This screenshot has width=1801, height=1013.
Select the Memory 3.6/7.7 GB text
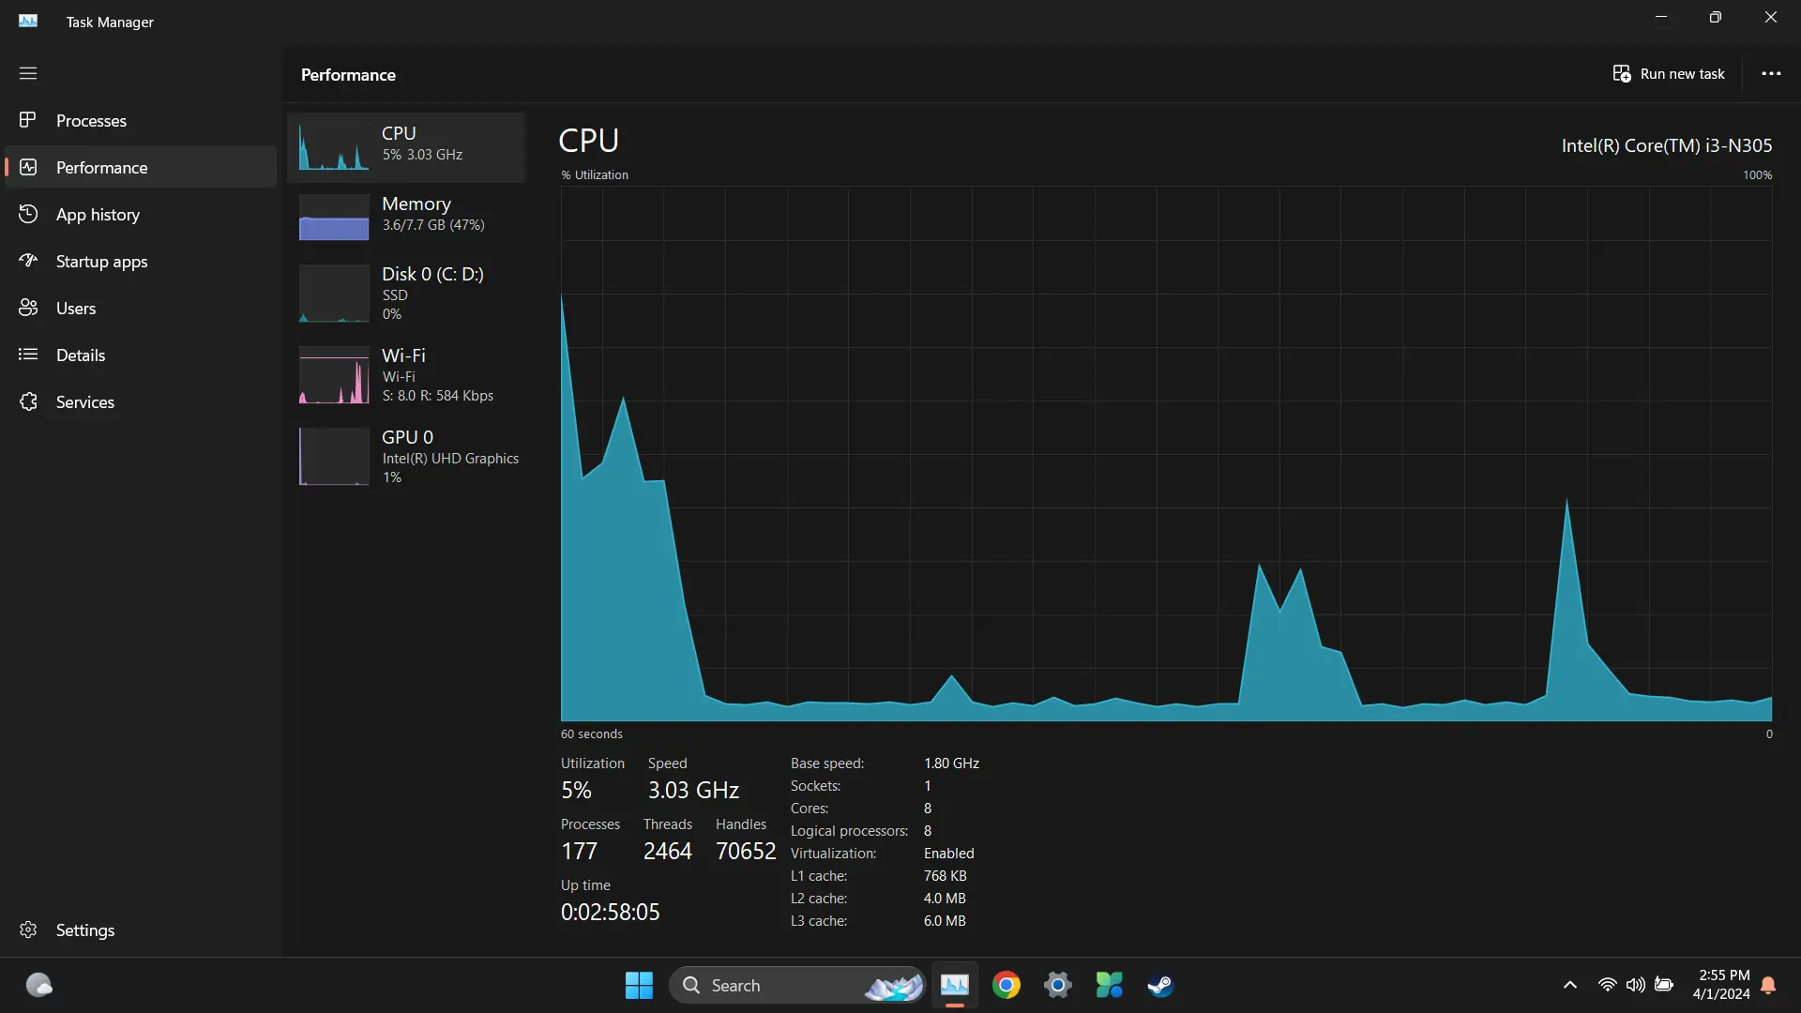click(x=433, y=225)
